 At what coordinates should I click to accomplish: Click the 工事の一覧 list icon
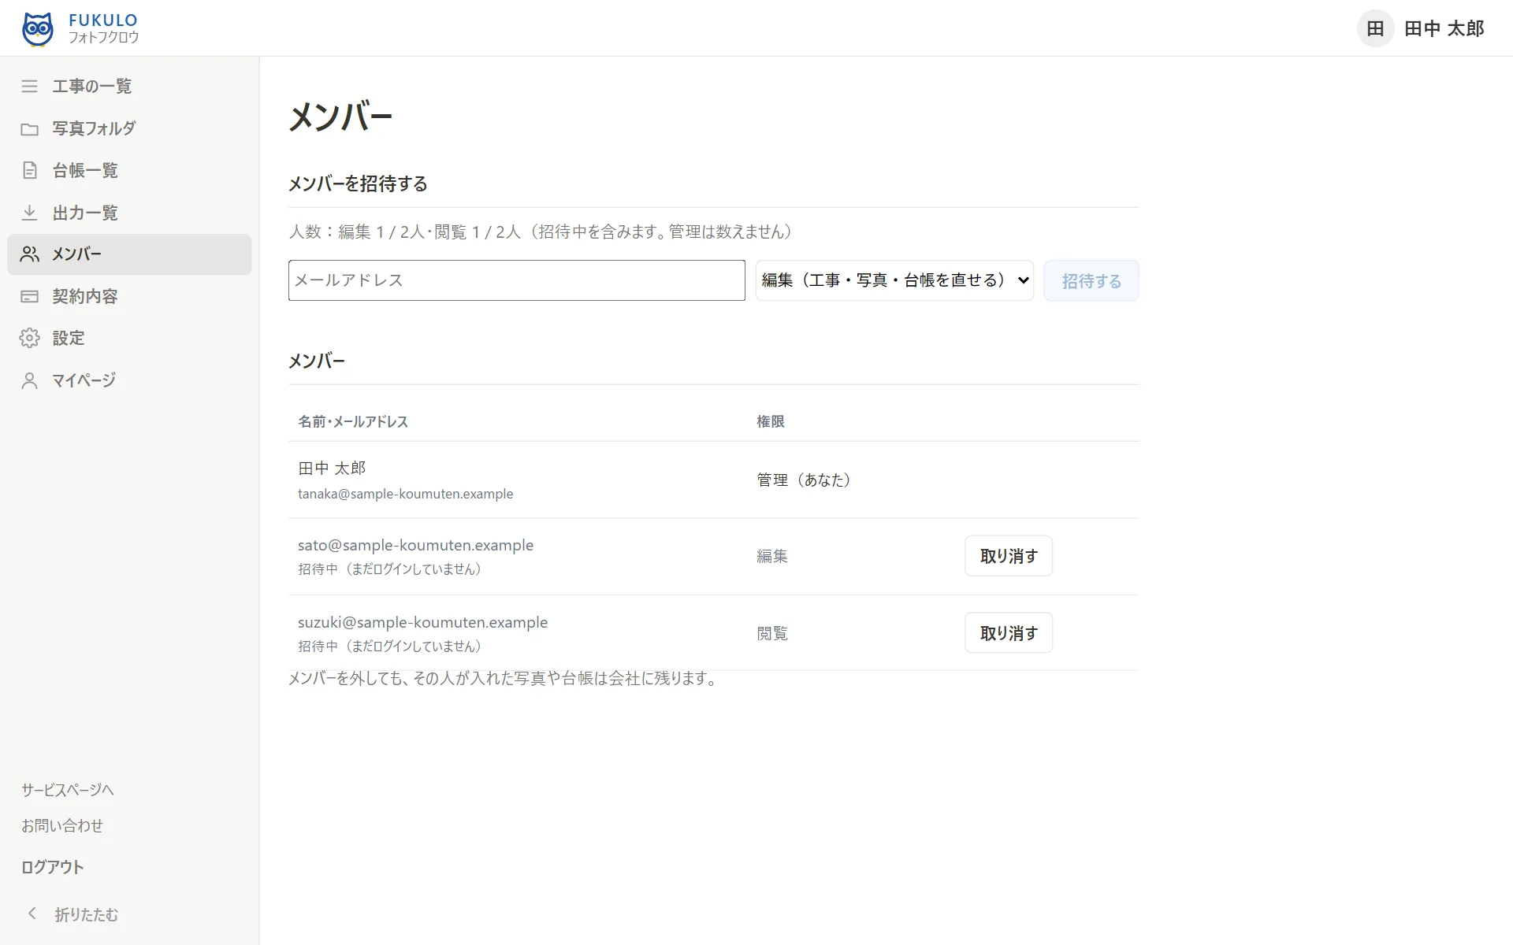(29, 86)
